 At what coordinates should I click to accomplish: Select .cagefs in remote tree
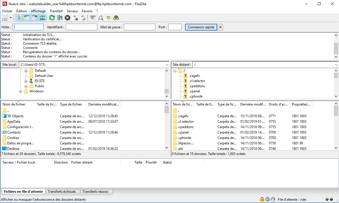(x=194, y=76)
